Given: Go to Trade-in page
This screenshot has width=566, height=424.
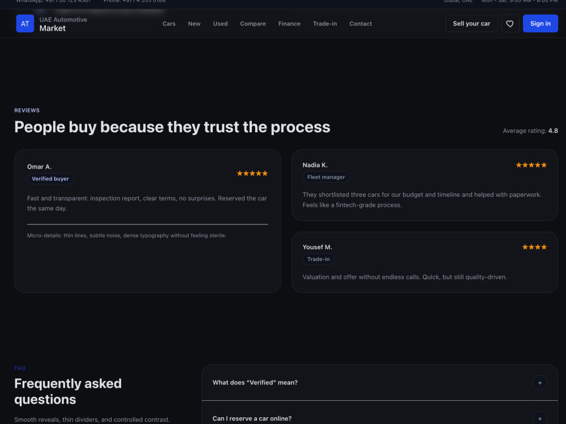Looking at the screenshot, I should [325, 23].
